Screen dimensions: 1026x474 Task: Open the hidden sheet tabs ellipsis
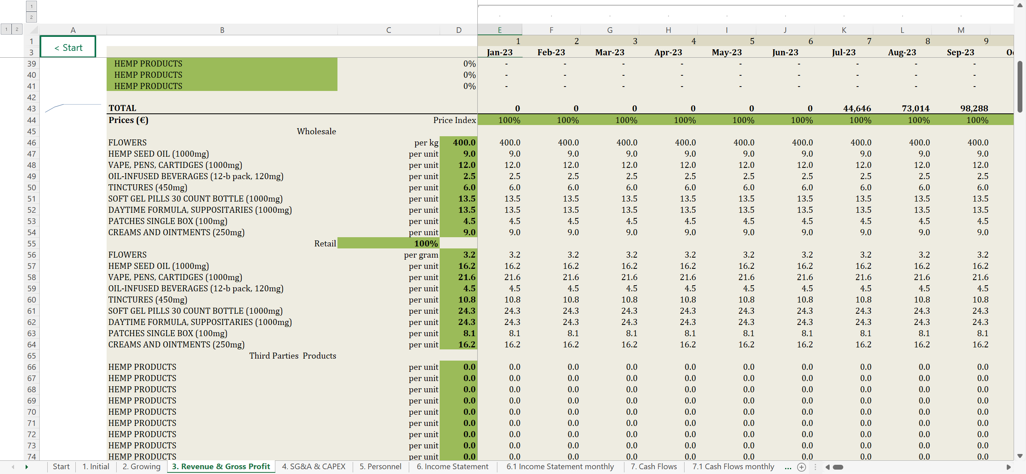click(788, 467)
